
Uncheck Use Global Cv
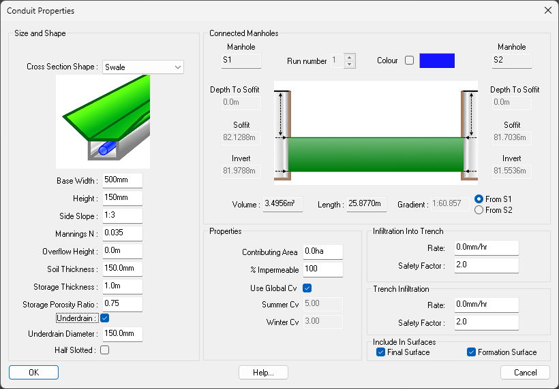tap(307, 288)
